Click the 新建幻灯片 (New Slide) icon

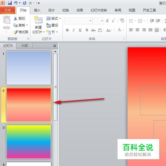pos(38,20)
